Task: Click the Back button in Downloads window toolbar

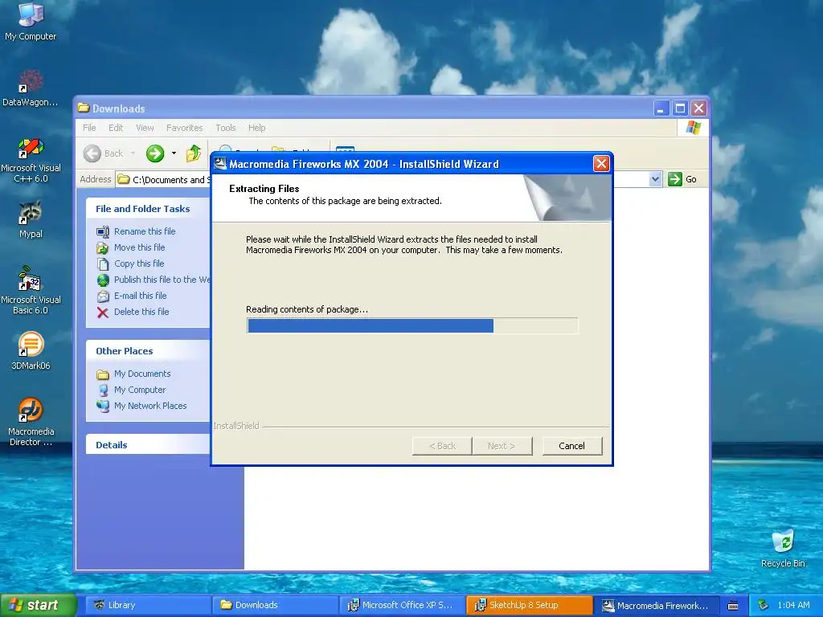Action: [104, 153]
